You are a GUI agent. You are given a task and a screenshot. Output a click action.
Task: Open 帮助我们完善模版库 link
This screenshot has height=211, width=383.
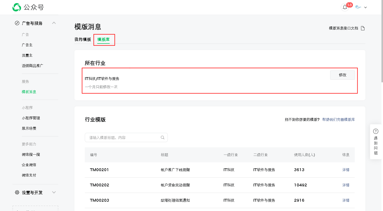(338, 119)
